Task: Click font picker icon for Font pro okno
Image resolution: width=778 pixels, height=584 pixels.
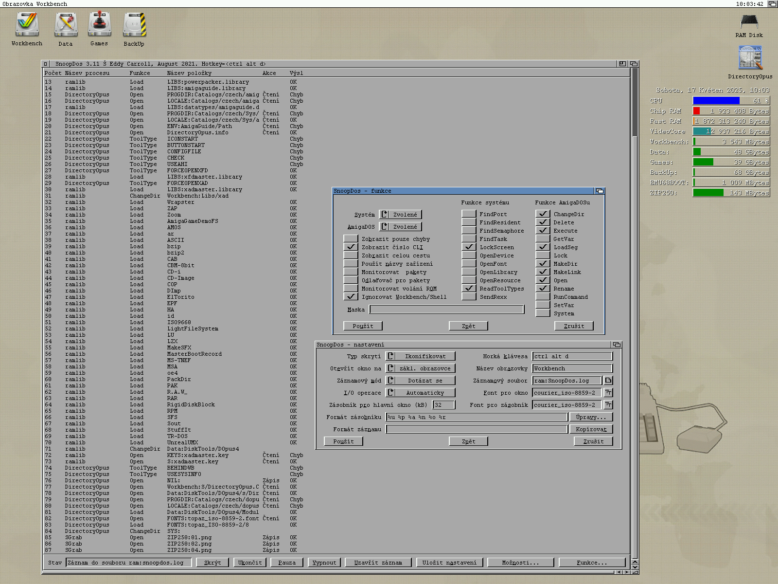Action: pyautogui.click(x=608, y=393)
